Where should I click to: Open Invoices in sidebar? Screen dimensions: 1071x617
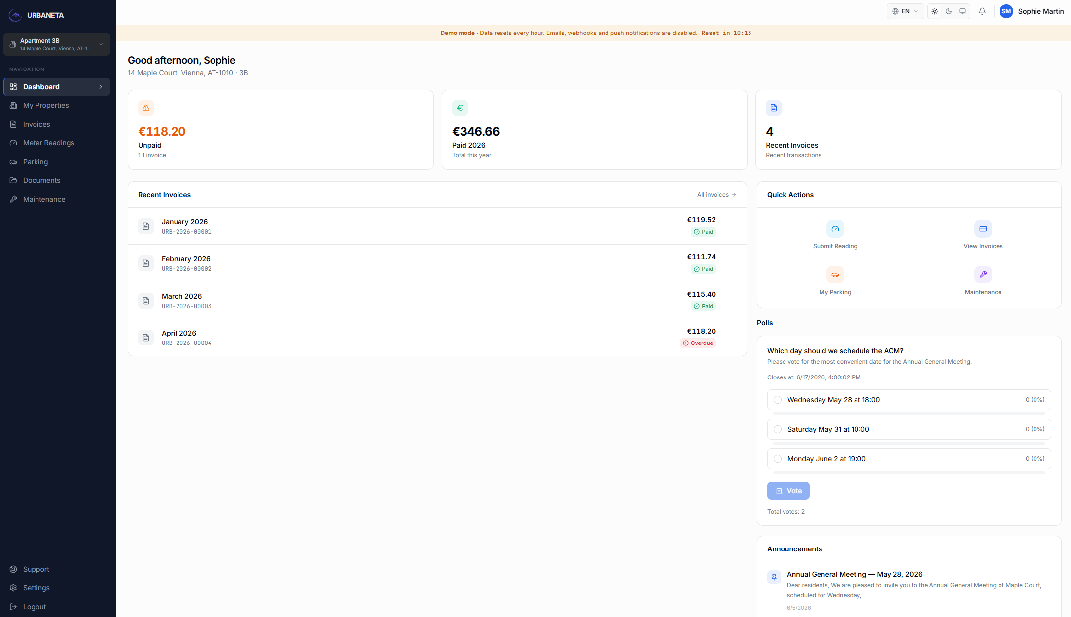click(x=57, y=124)
